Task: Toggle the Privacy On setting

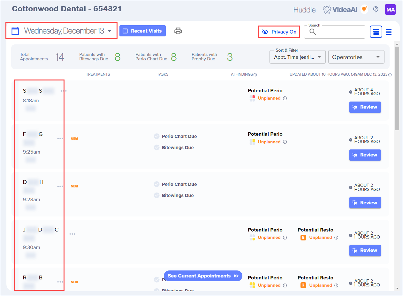Action: click(x=279, y=32)
